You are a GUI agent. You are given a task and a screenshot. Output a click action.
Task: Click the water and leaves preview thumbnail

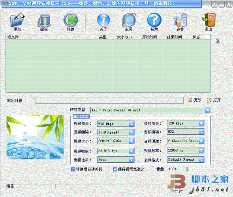(x=35, y=137)
